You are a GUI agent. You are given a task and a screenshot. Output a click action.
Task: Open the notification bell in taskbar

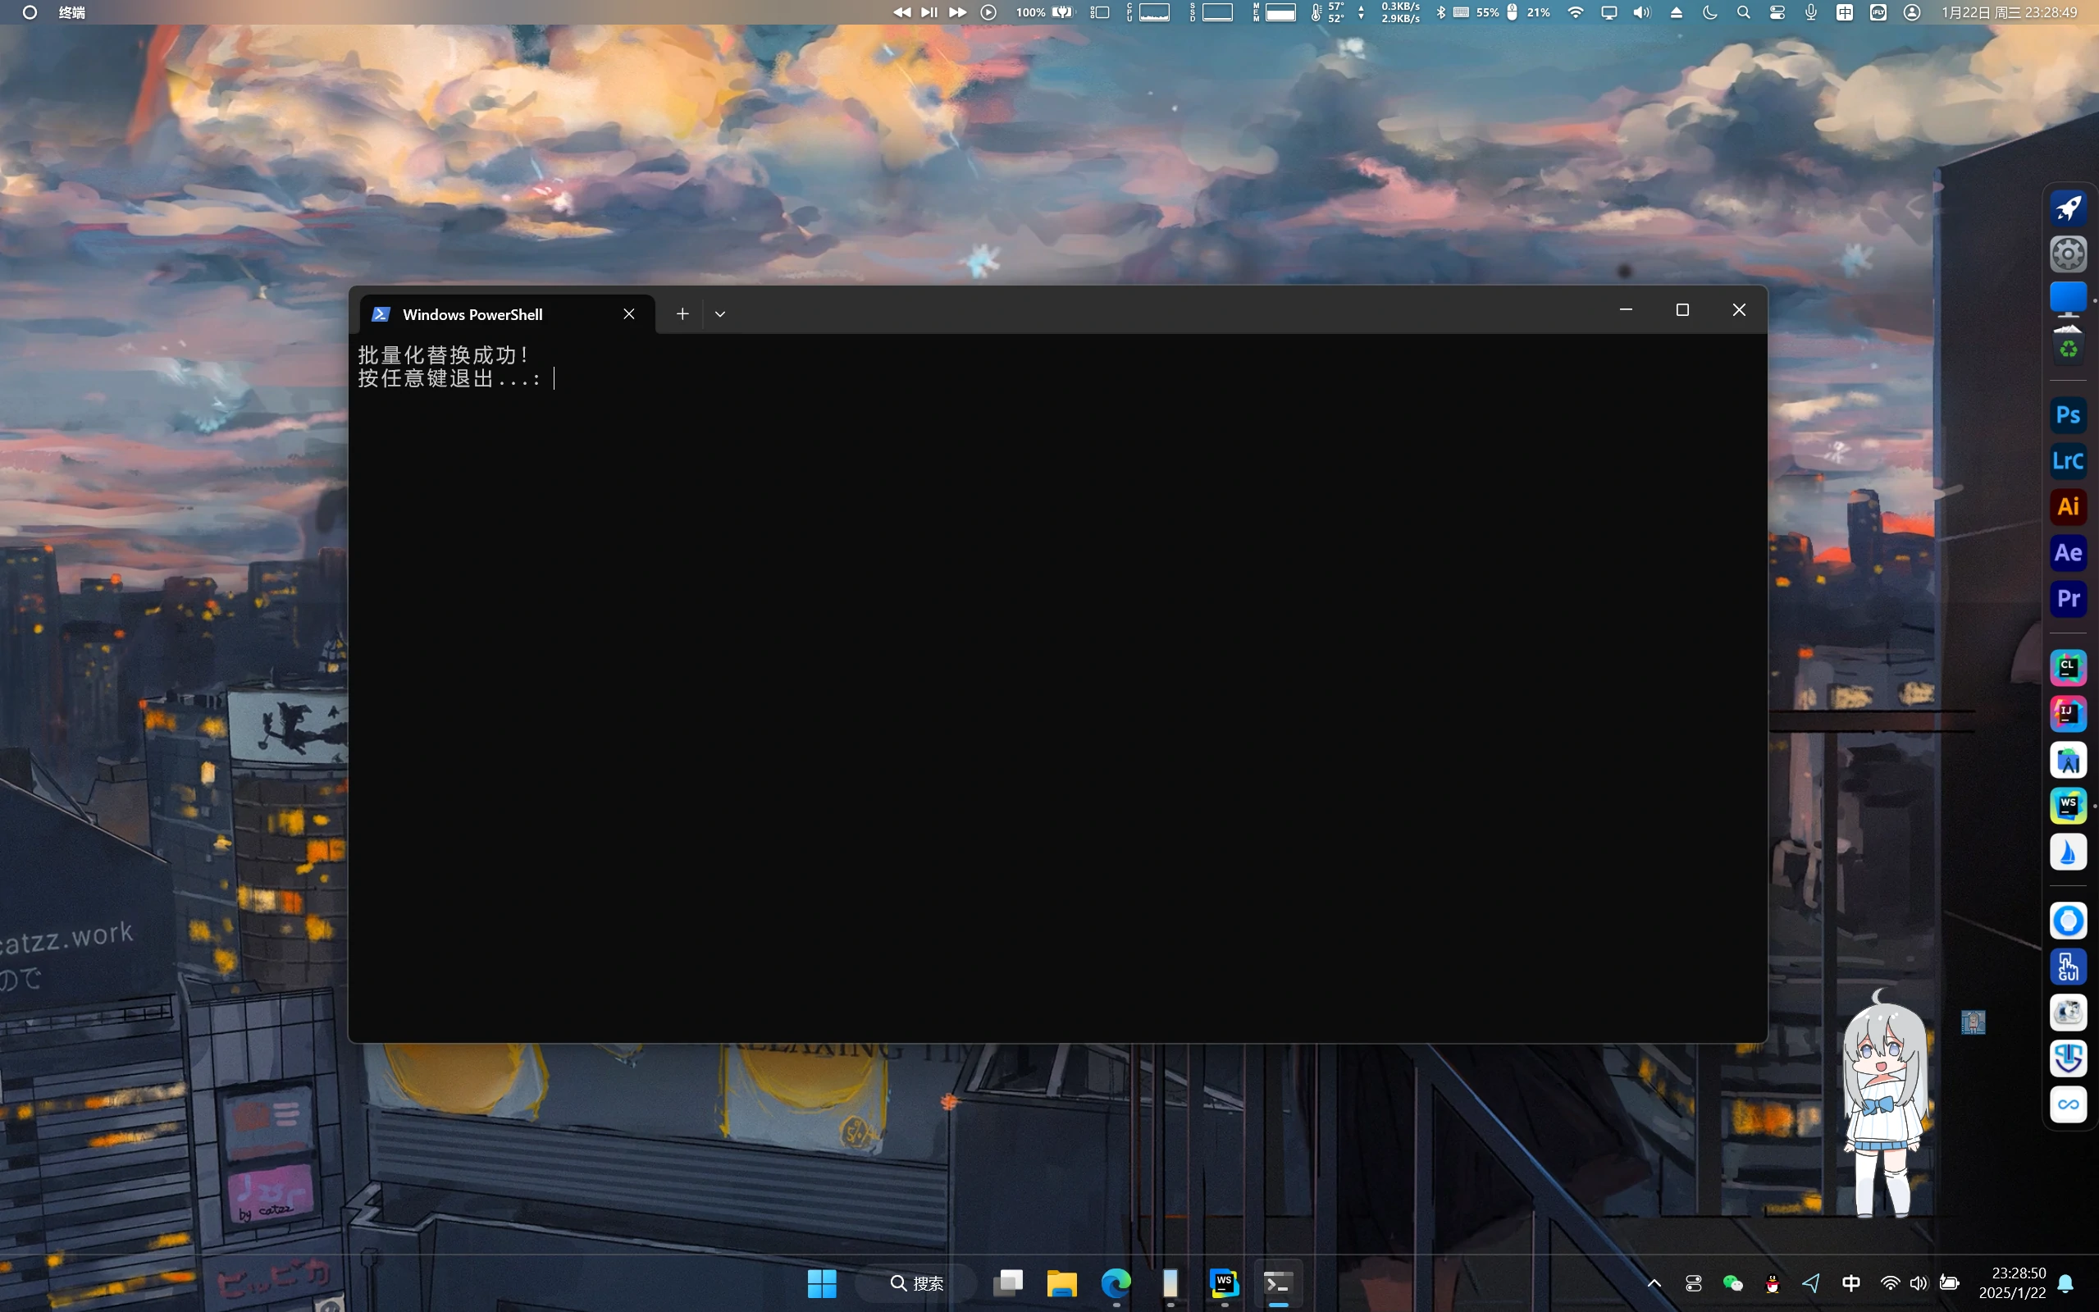tap(2065, 1283)
